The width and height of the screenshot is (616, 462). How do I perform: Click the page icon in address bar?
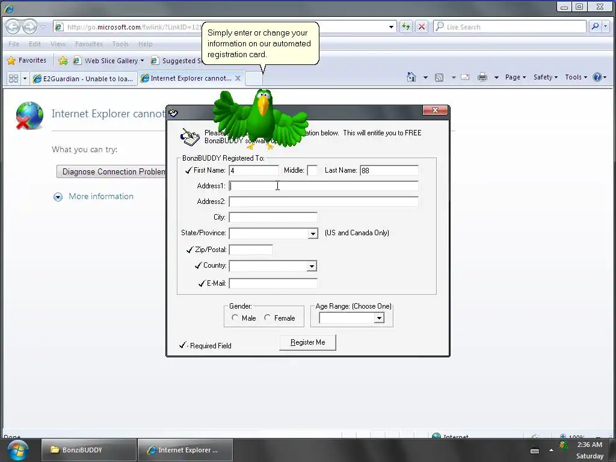(59, 26)
